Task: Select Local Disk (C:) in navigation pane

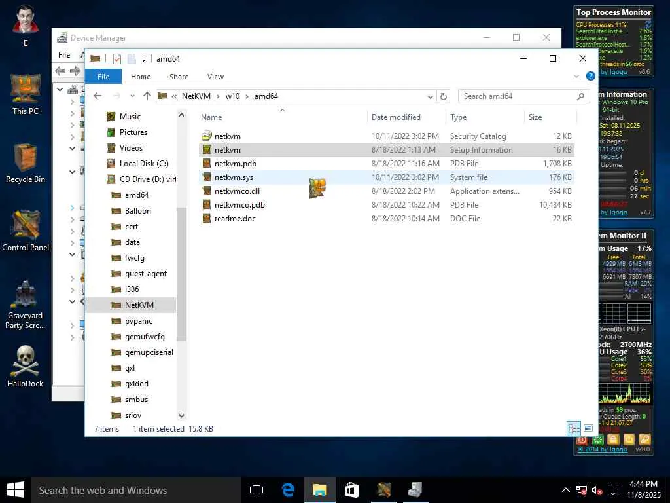Action: [137, 163]
